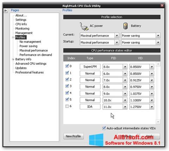Click the Type column header

(90, 58)
